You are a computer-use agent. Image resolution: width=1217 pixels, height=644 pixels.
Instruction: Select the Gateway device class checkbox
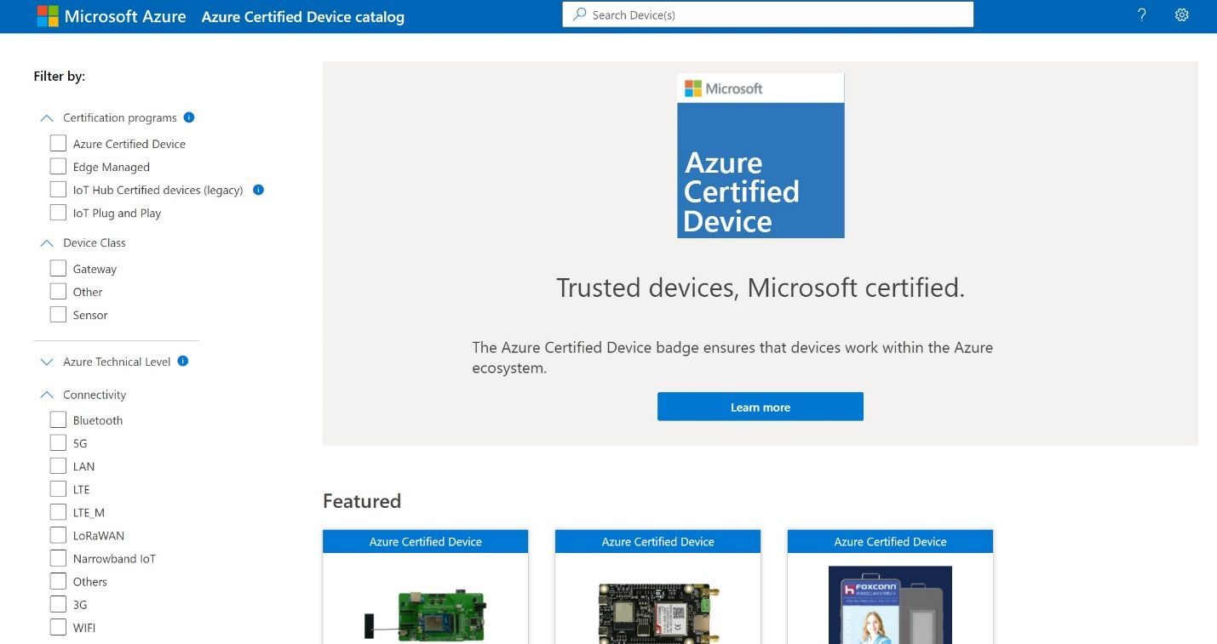coord(58,268)
